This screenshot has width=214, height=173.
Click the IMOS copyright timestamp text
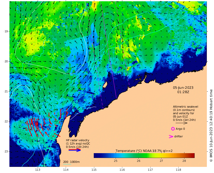tap(211, 126)
